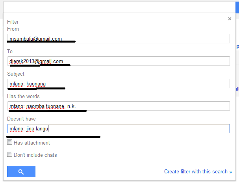
Task: Click the Has attachment label text
Action: (x=32, y=143)
